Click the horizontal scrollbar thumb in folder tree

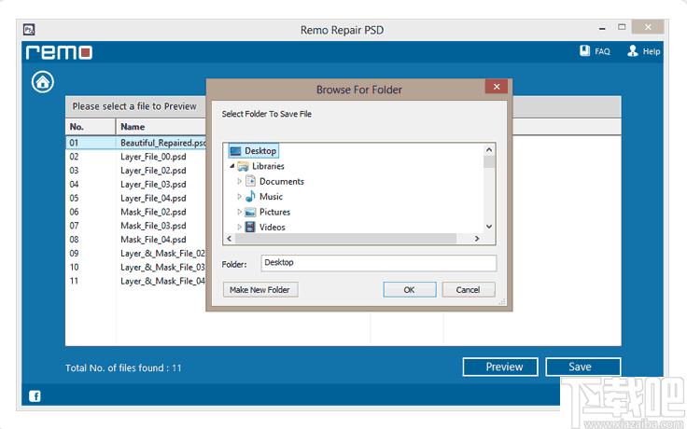click(345, 239)
